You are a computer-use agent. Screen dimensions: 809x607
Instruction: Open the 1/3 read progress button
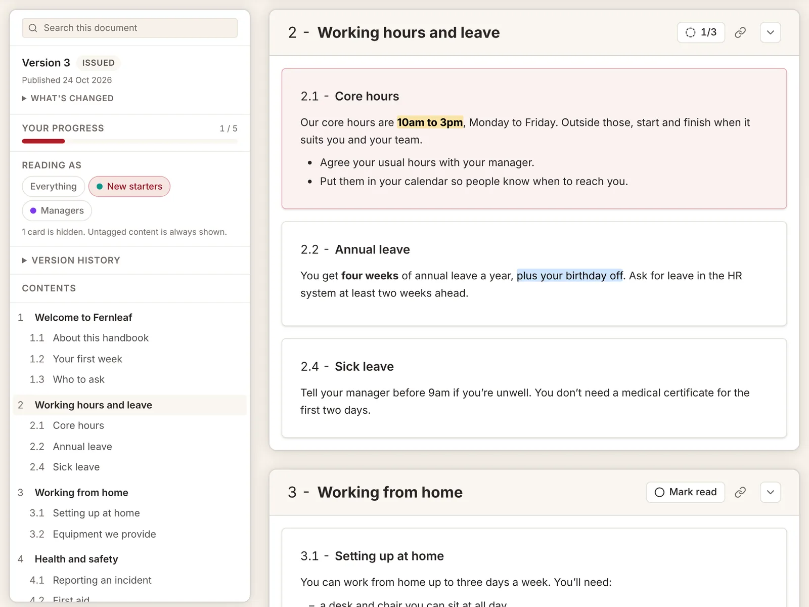701,32
